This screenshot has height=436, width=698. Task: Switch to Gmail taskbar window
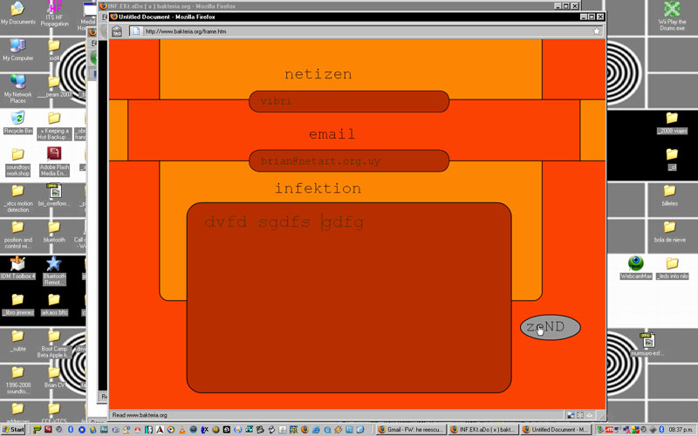point(411,429)
